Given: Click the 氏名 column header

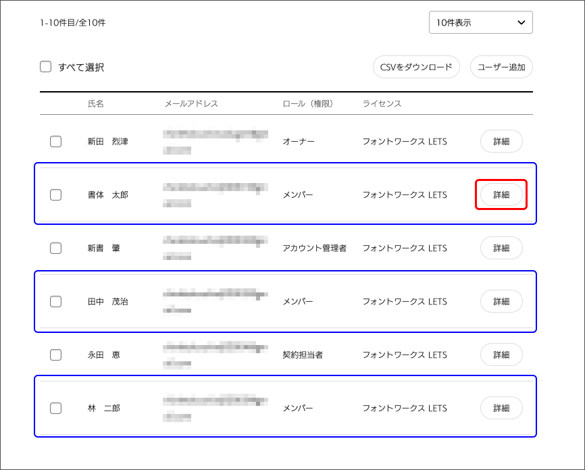Looking at the screenshot, I should click(x=96, y=103).
